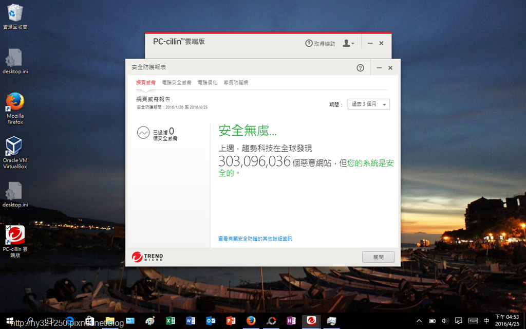Click the 取得協助 text link
The height and width of the screenshot is (329, 526).
click(x=325, y=44)
